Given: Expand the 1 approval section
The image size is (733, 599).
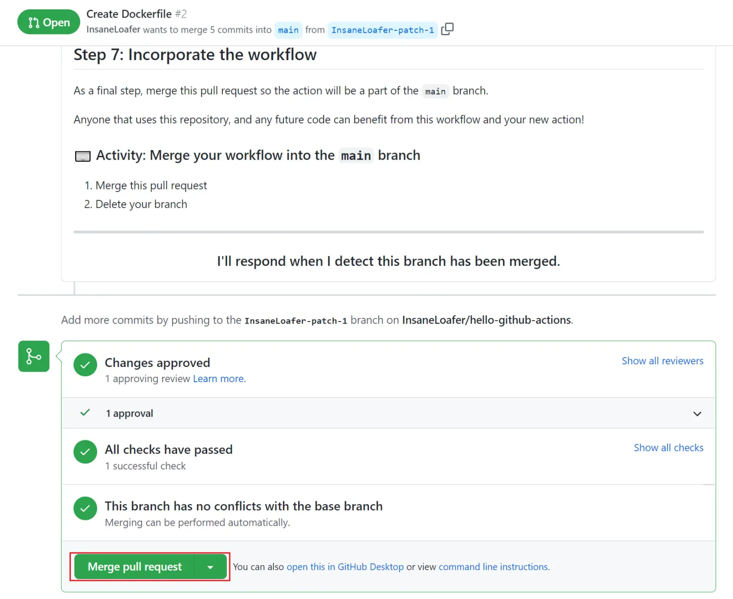Looking at the screenshot, I should pyautogui.click(x=129, y=413).
